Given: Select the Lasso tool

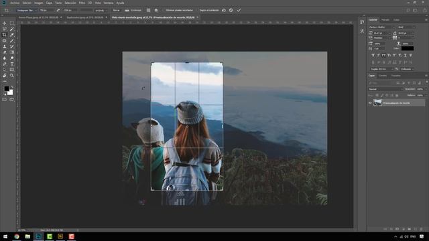Looking at the screenshot, I should pos(5,29).
